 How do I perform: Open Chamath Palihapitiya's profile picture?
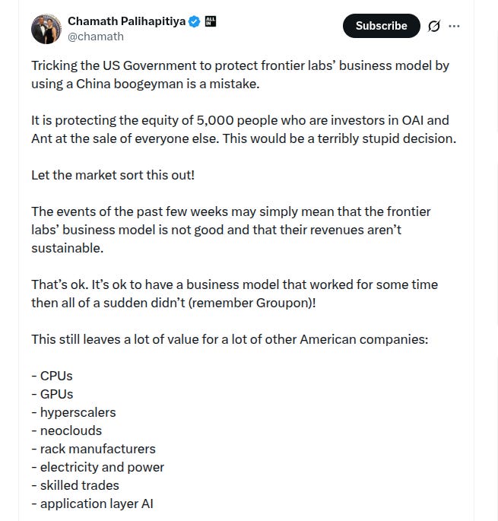point(46,29)
